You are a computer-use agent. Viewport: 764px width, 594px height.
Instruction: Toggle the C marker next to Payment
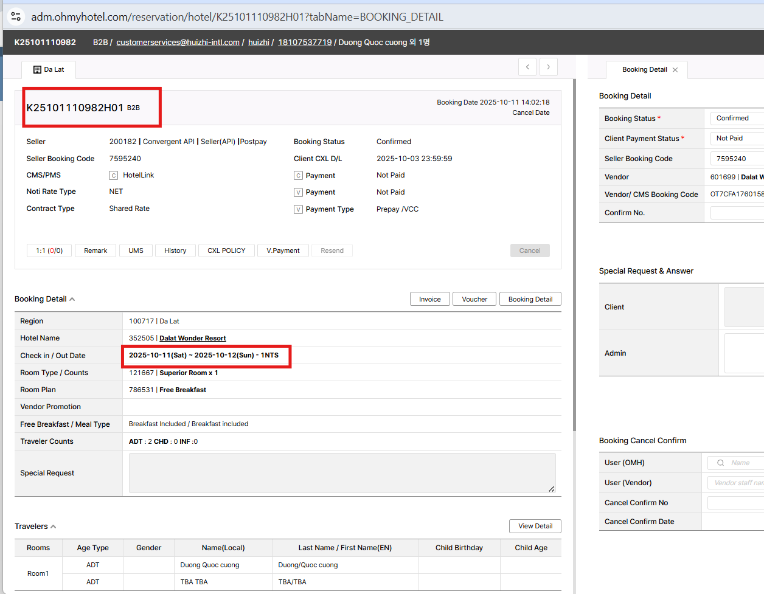click(298, 176)
